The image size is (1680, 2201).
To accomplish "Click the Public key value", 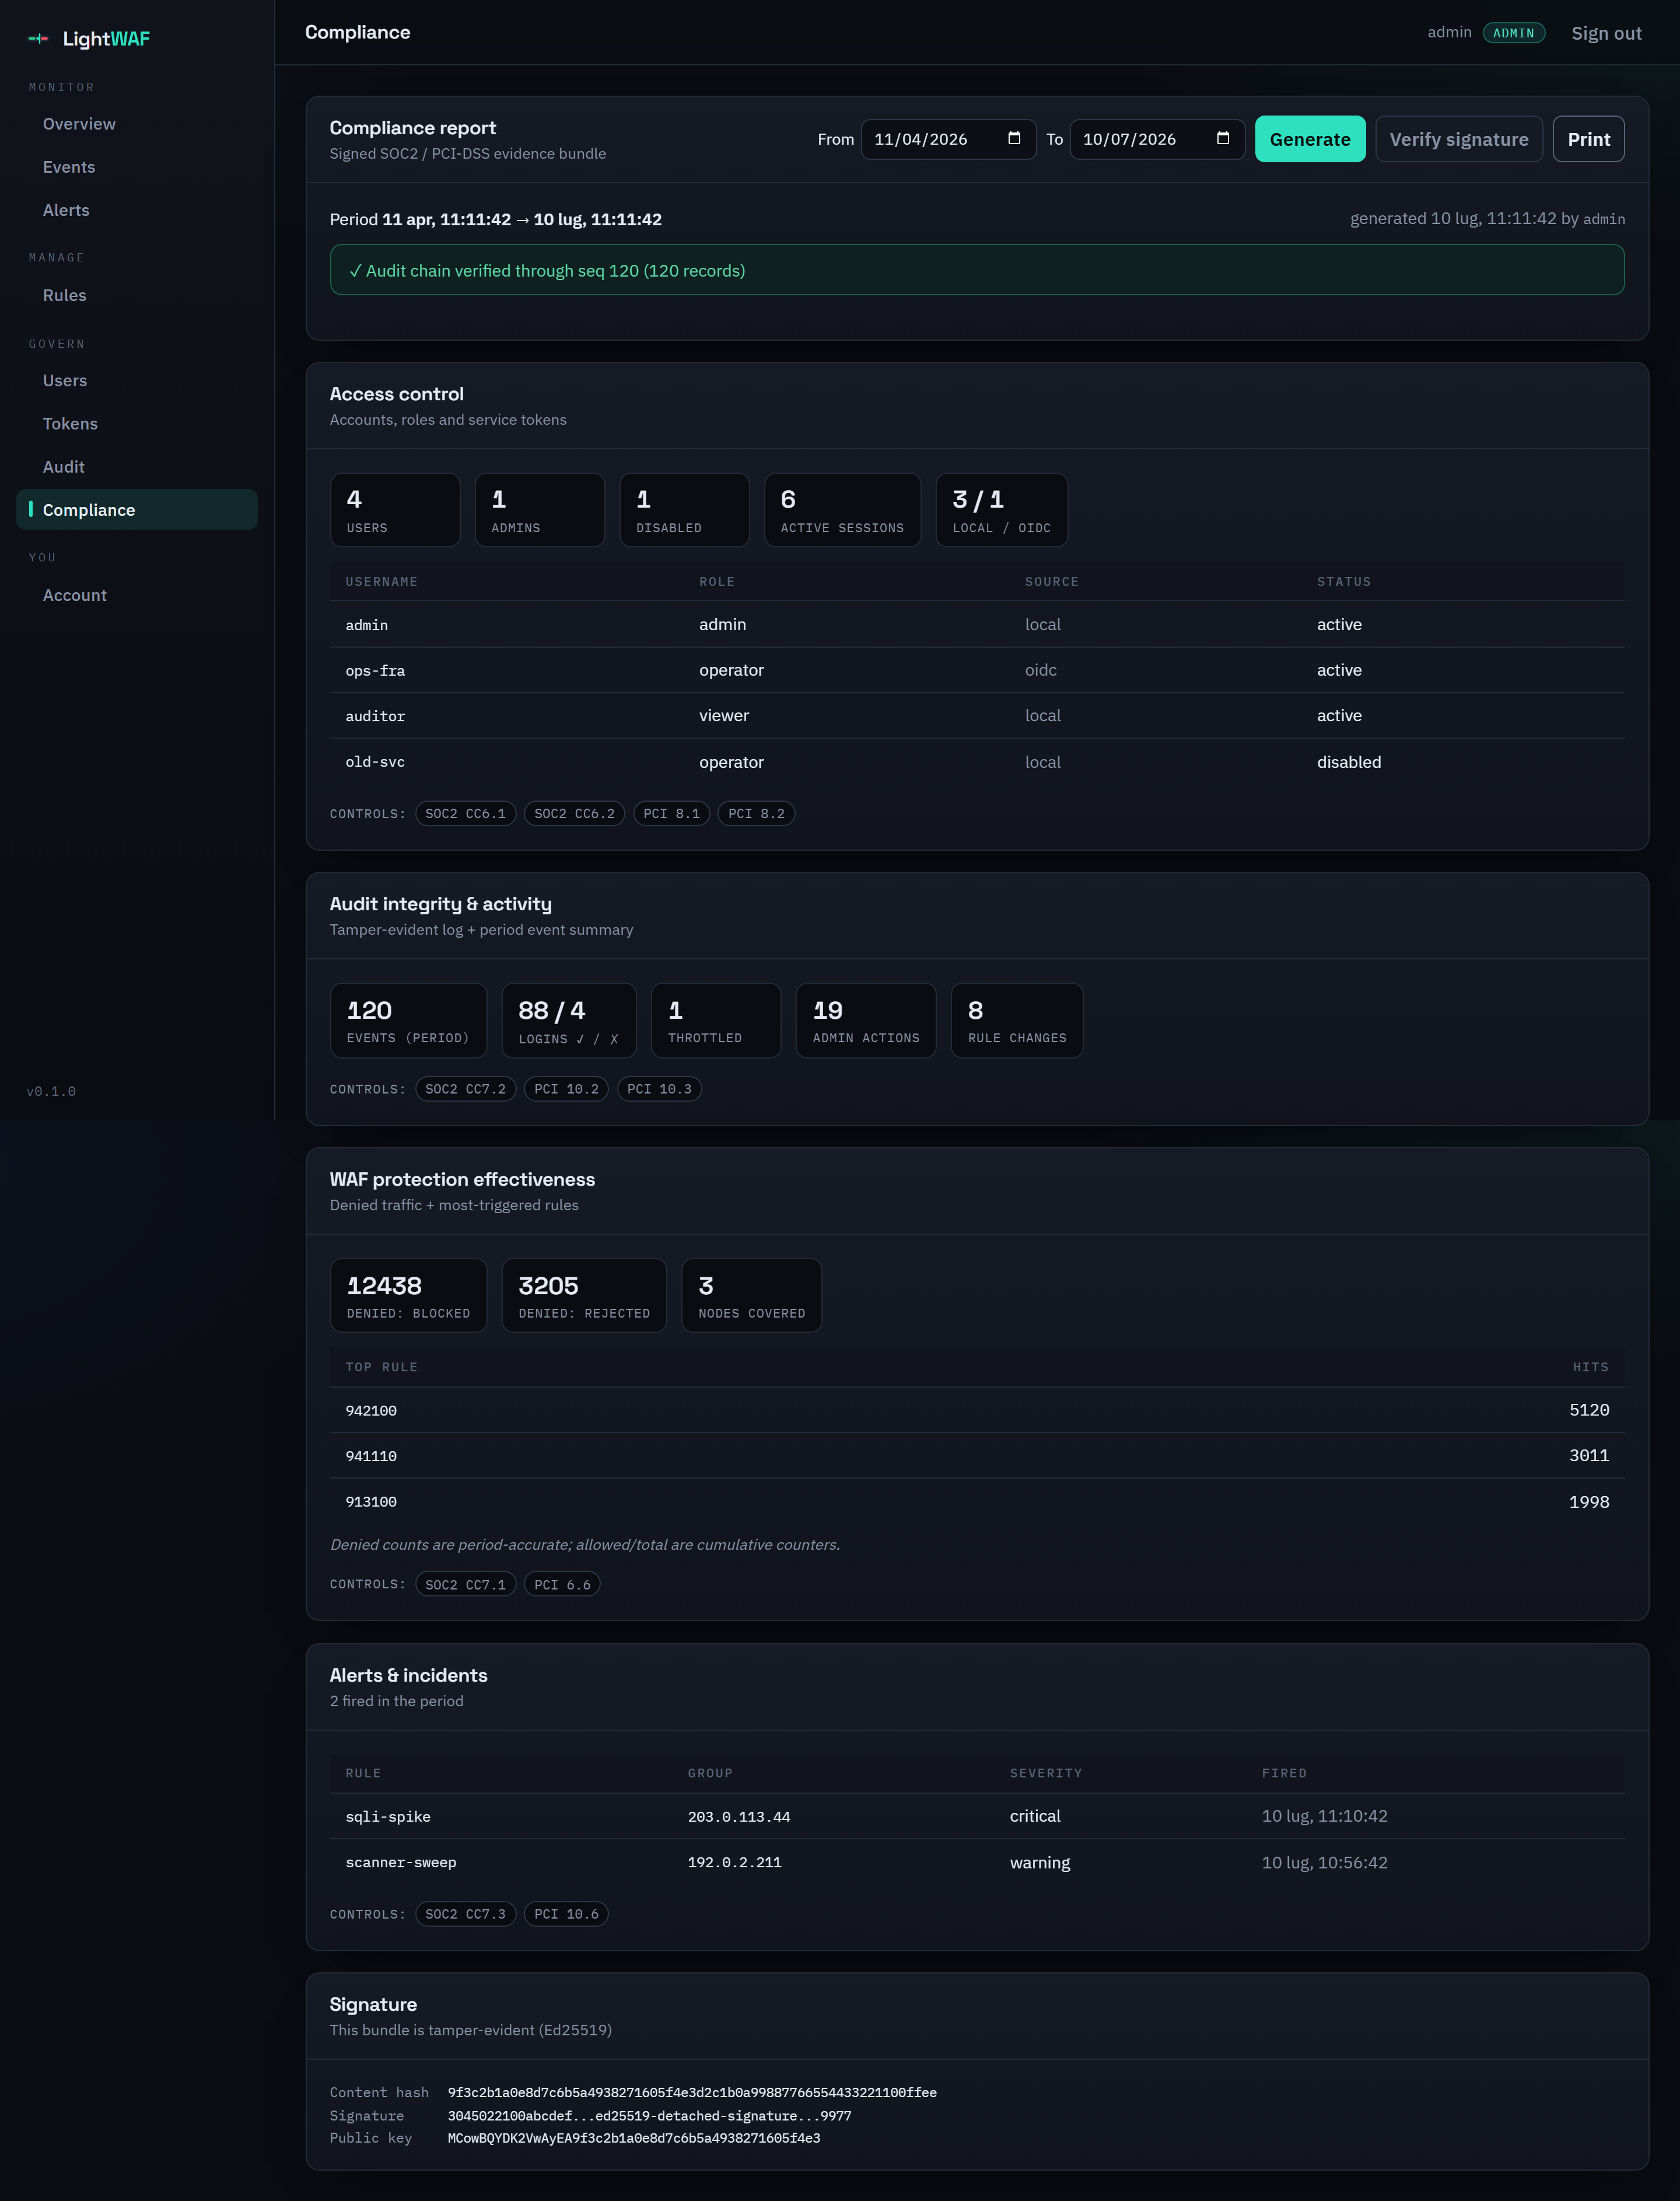I will coord(633,2138).
